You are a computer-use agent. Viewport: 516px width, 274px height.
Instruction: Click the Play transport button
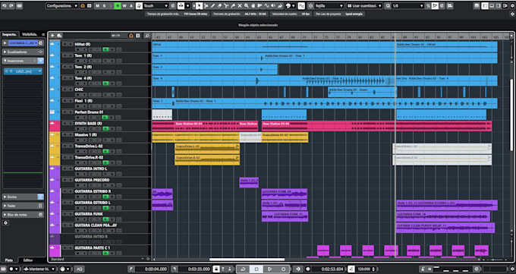point(269,269)
